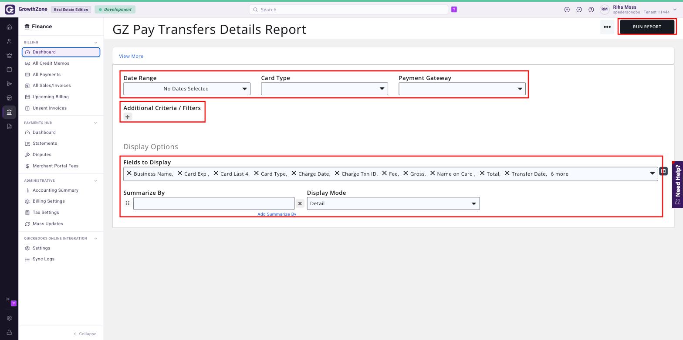Open the paper-plane Communications icon in rail
Screen dimensions: 683x340
tap(9, 84)
